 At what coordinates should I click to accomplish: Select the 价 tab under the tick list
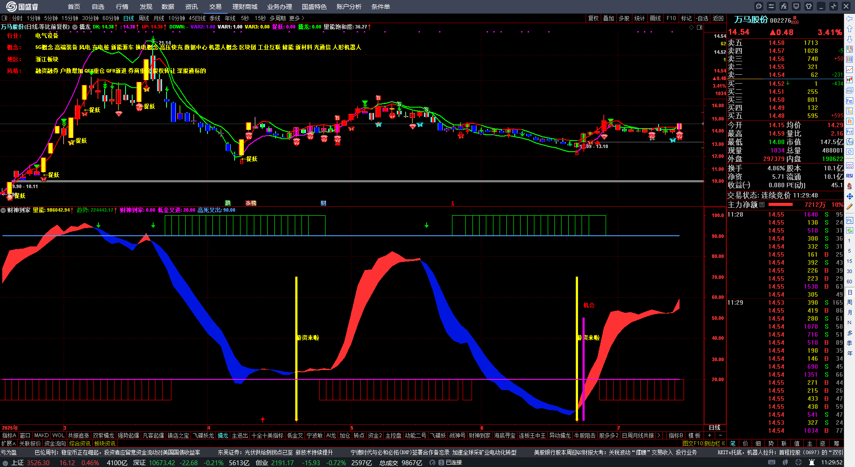coord(745,443)
